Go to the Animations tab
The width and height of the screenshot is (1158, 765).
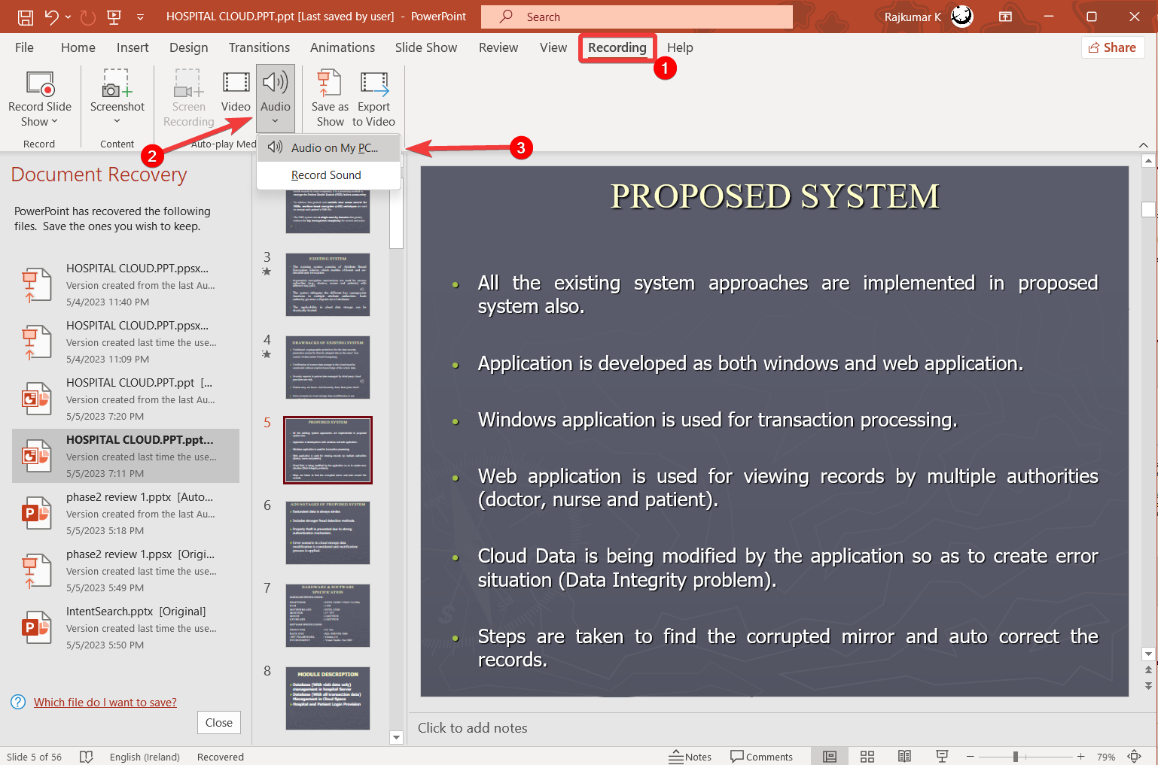coord(343,47)
